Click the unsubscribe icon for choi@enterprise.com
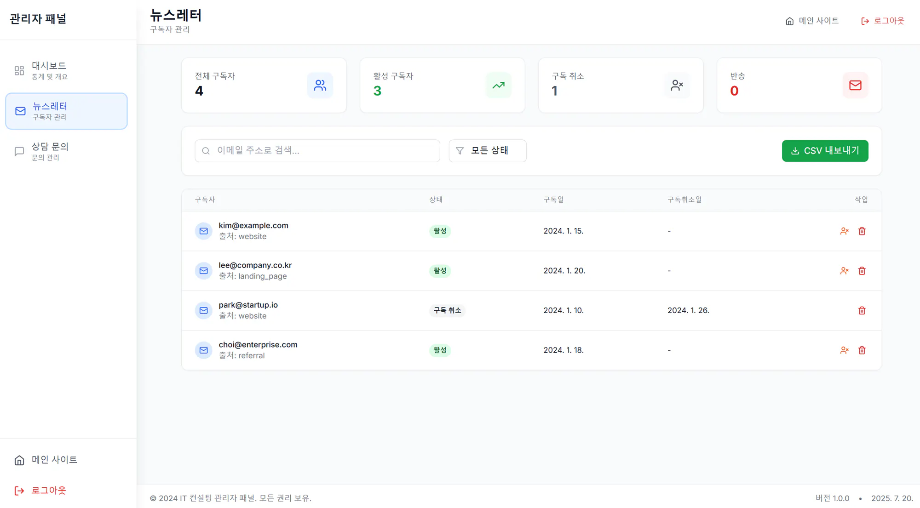This screenshot has width=920, height=508. pyautogui.click(x=844, y=350)
